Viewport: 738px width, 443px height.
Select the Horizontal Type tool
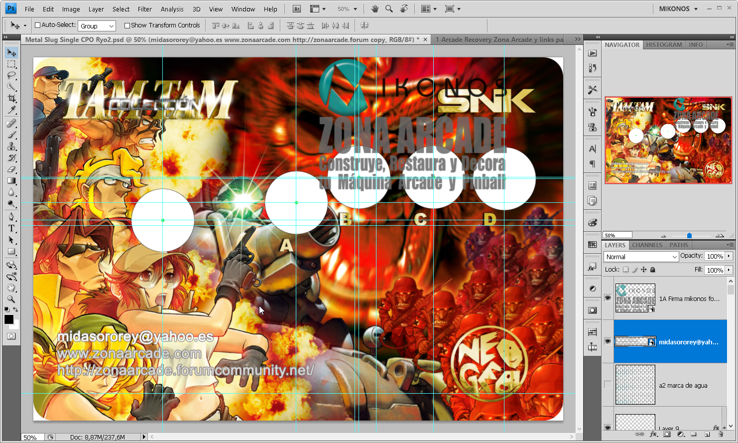pos(11,228)
